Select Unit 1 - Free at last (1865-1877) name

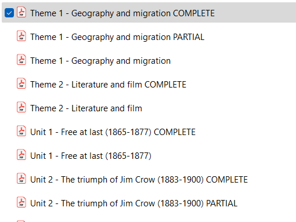(91, 156)
